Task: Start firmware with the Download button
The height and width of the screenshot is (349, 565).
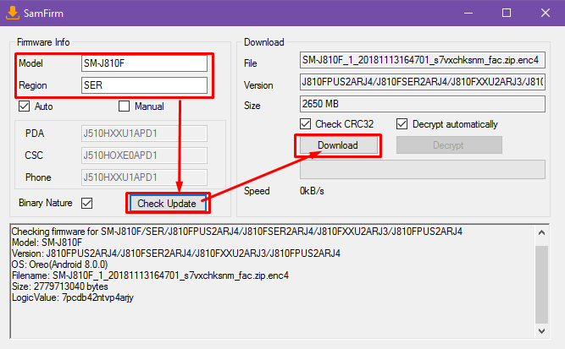Action: (338, 145)
